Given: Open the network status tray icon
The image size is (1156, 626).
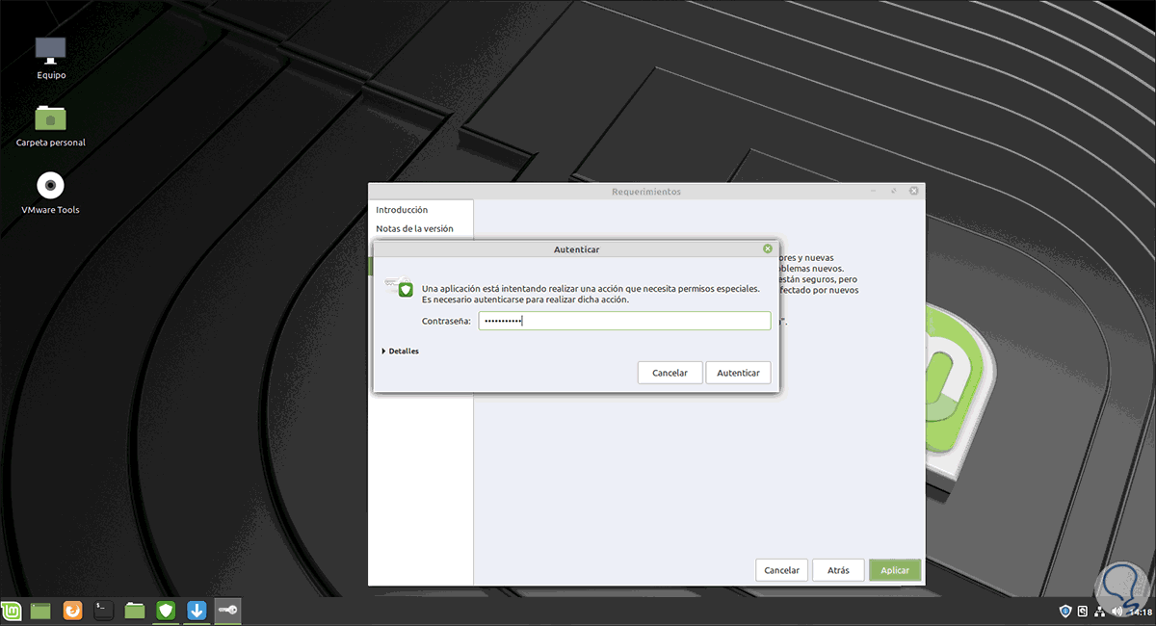Looking at the screenshot, I should [x=1099, y=611].
